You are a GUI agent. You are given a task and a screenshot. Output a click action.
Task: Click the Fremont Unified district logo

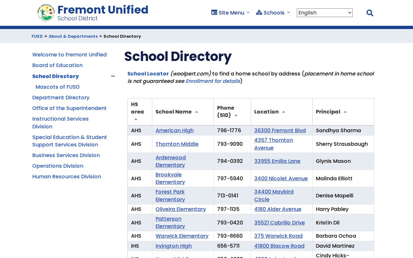tap(46, 13)
